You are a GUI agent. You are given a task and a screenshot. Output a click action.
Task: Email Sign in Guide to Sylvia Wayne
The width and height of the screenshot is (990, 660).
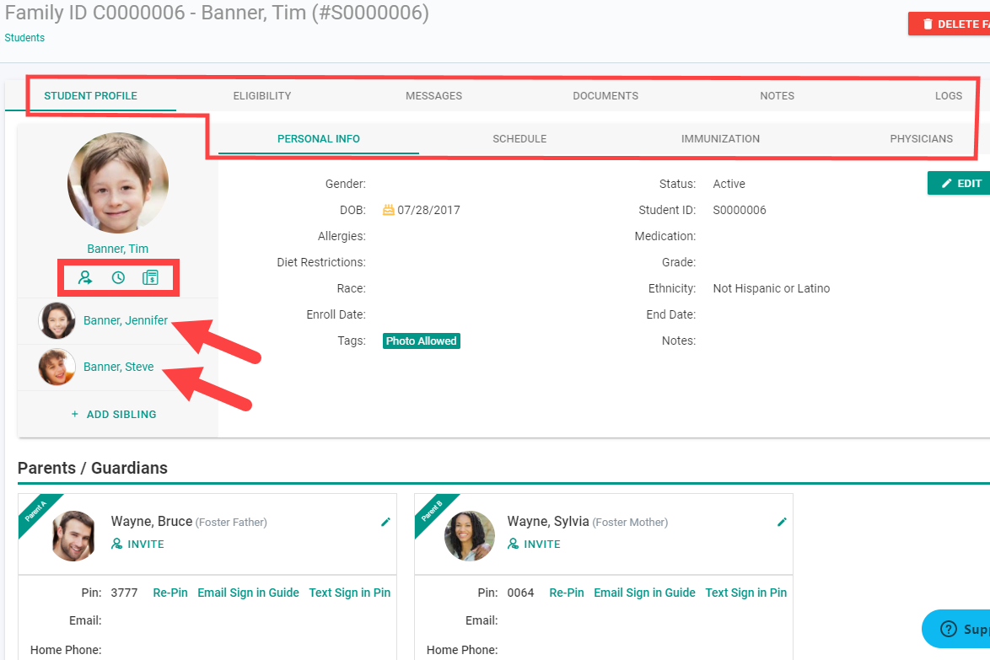(x=644, y=593)
